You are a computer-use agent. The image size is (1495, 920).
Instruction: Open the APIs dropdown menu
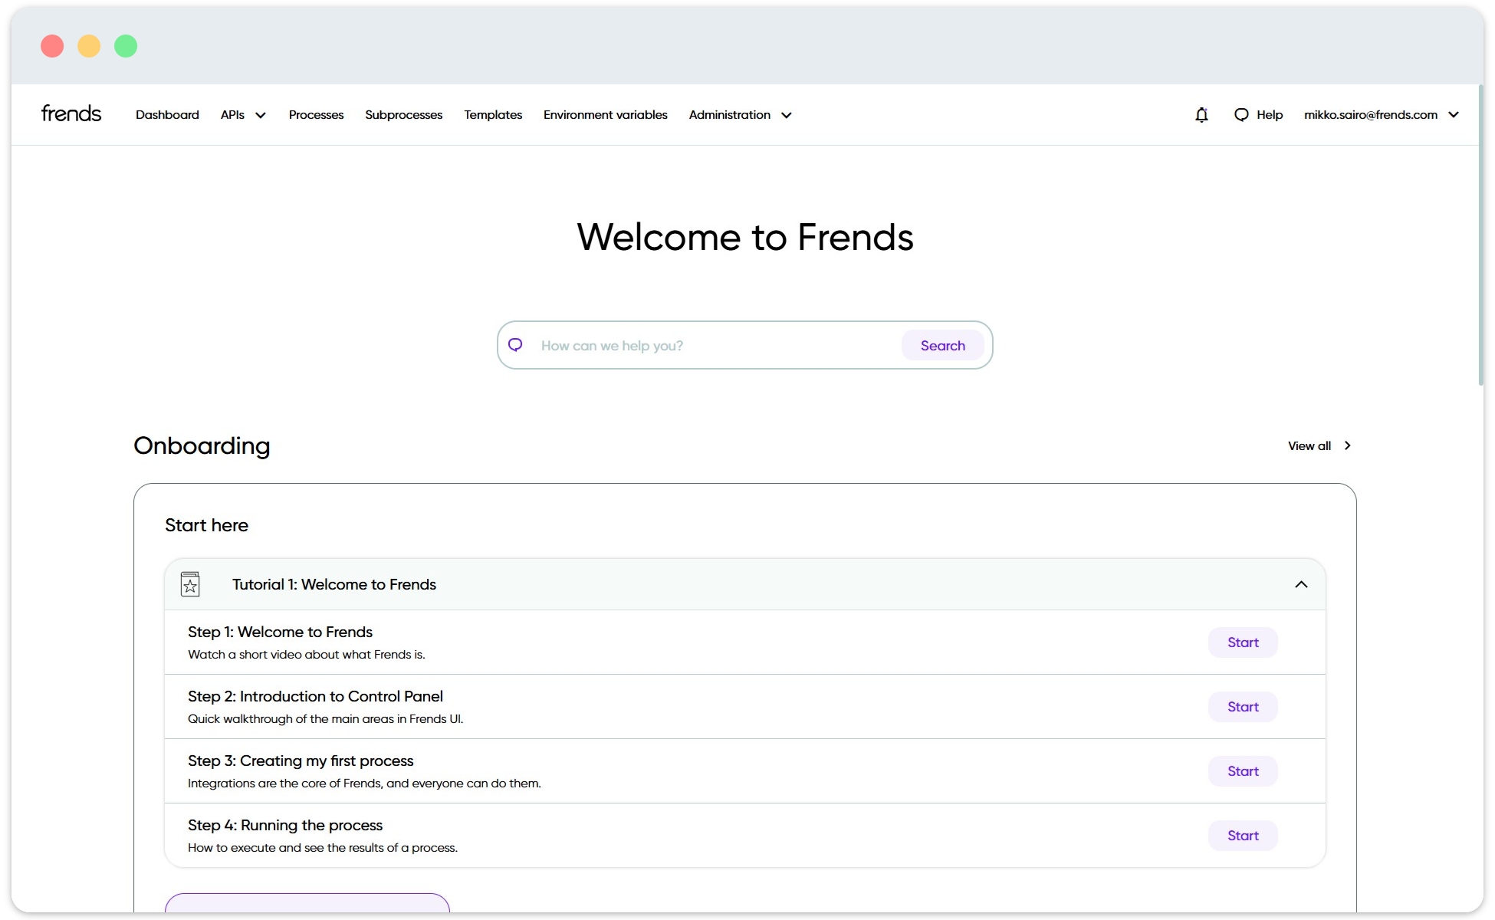[242, 114]
